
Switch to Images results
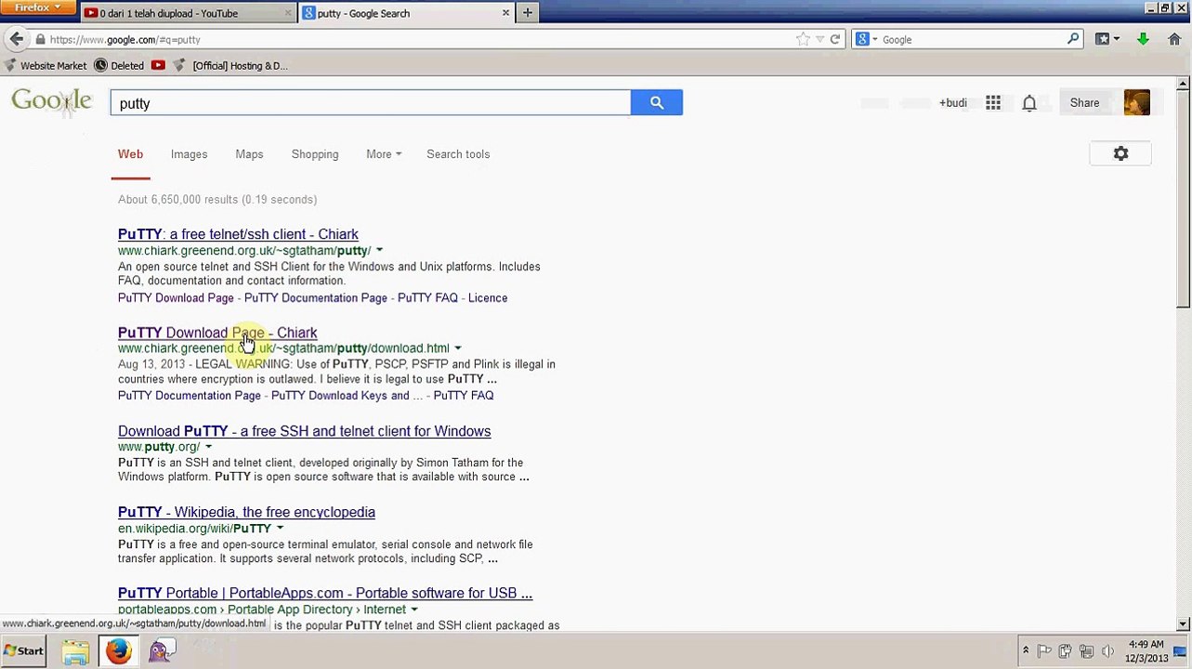pyautogui.click(x=189, y=154)
